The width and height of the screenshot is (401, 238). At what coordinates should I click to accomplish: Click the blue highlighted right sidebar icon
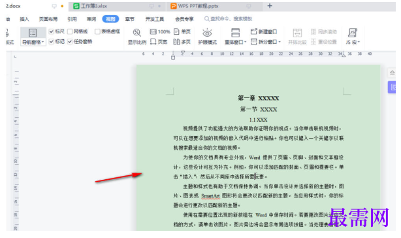(x=392, y=87)
